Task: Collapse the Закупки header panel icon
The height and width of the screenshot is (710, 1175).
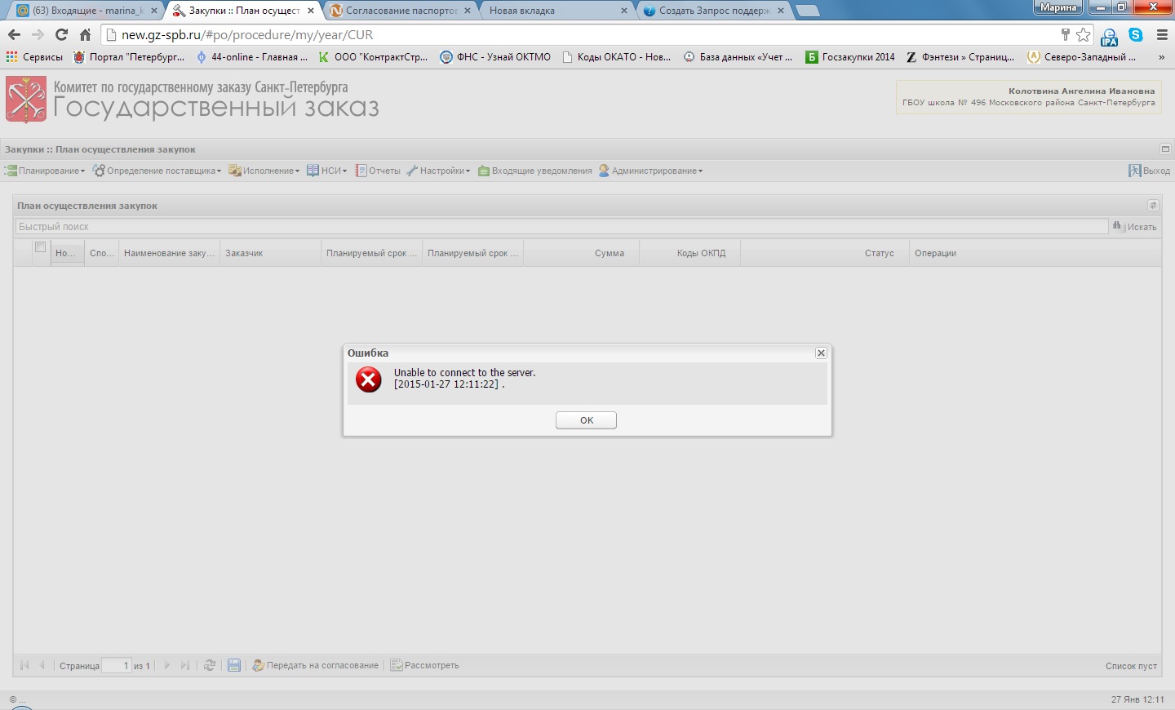Action: click(x=1165, y=149)
